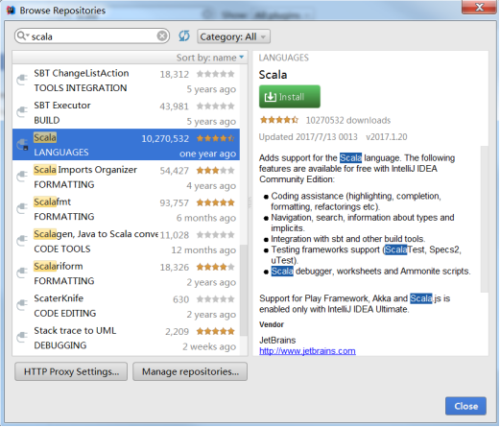Click SBT Executor plugin icon
Viewport: 500px width, 427px height.
22,112
